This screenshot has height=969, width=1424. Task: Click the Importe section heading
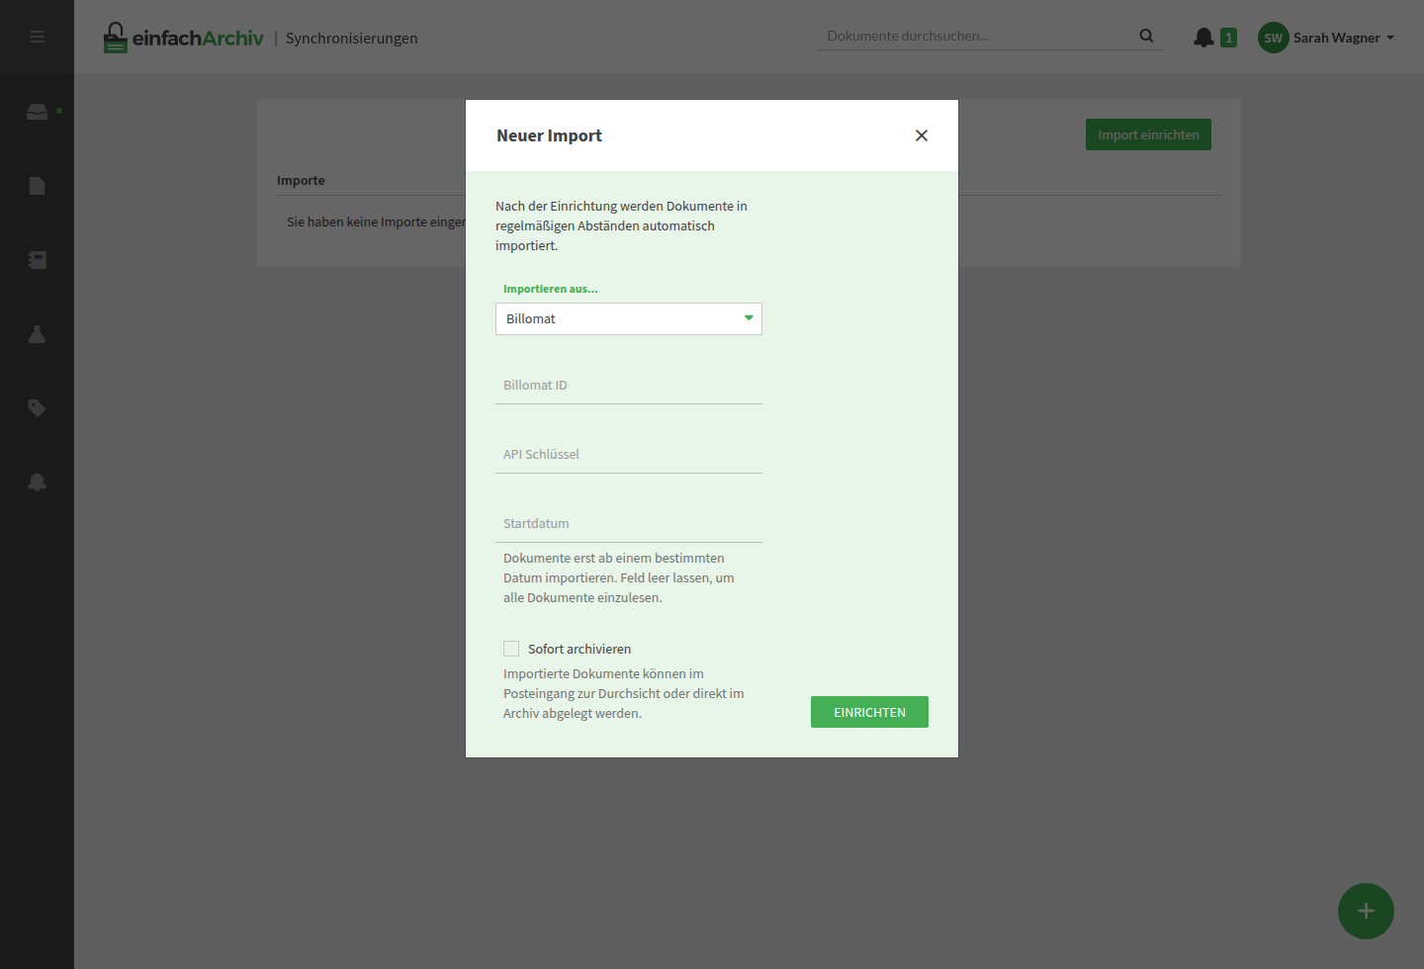301,180
